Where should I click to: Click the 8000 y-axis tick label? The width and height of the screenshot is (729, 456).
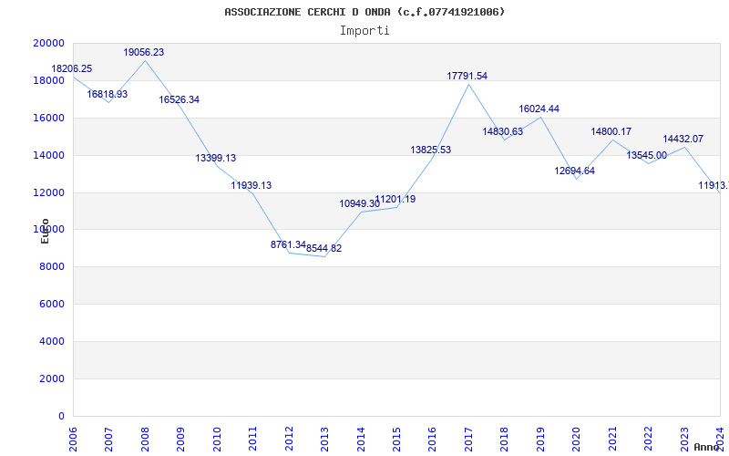[52, 267]
